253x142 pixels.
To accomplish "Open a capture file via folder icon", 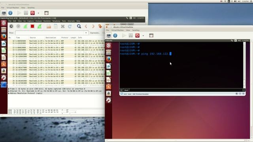I will (x=49, y=26).
